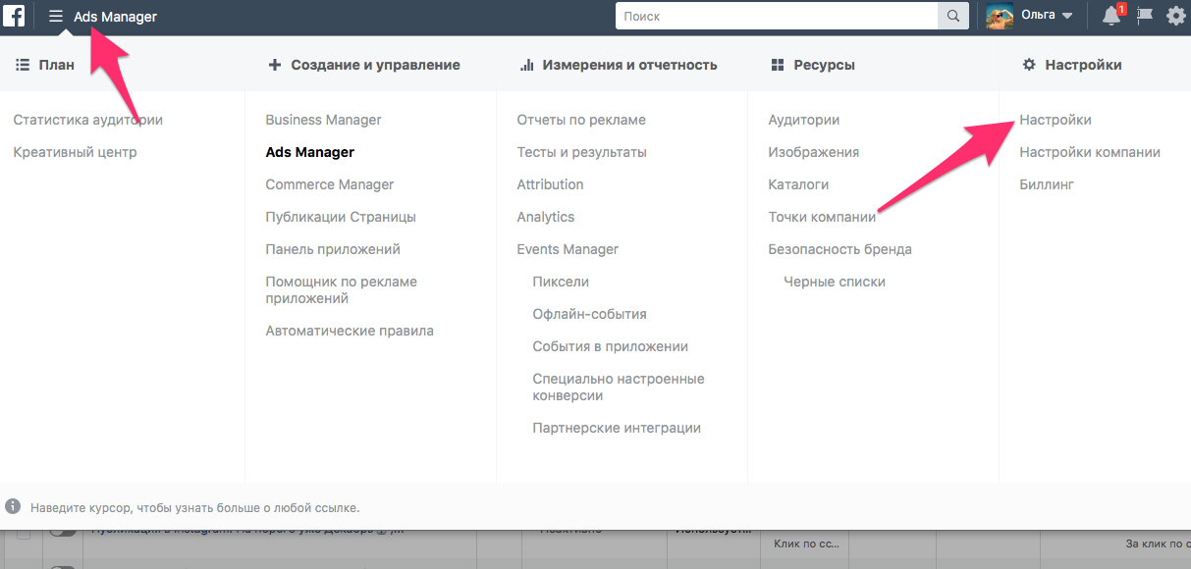The image size is (1191, 569).
Task: Click the Facebook logo icon
Action: point(14,16)
